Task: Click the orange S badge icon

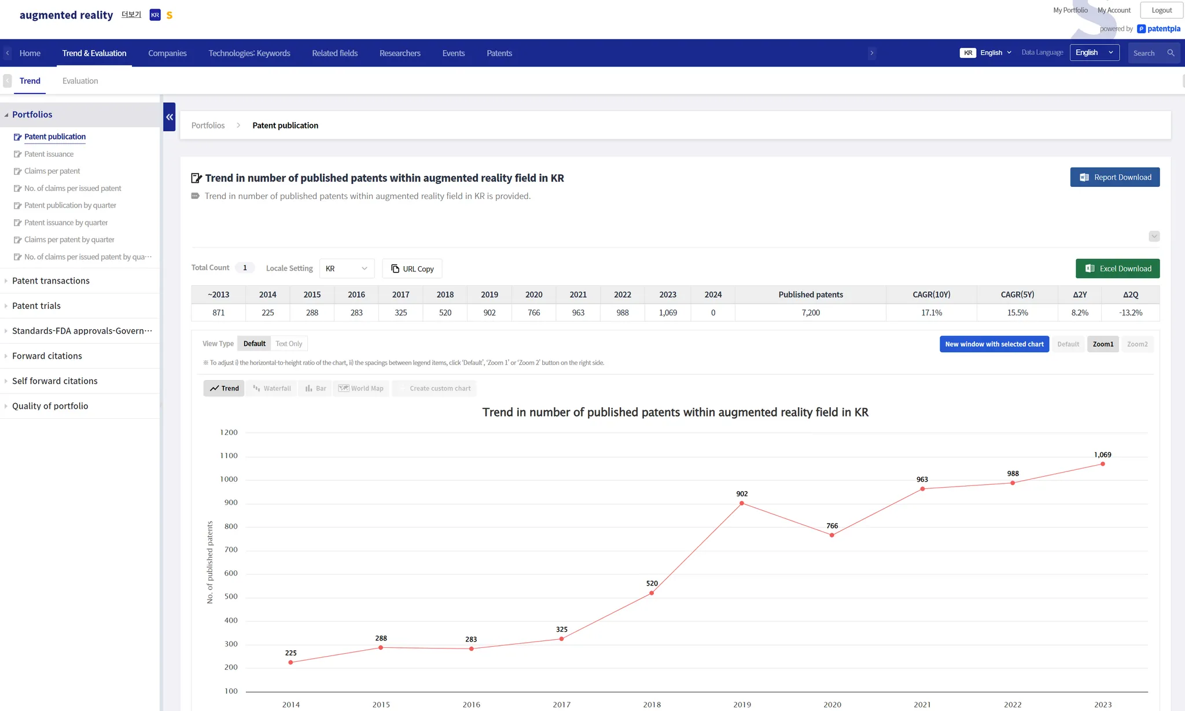Action: click(x=170, y=15)
